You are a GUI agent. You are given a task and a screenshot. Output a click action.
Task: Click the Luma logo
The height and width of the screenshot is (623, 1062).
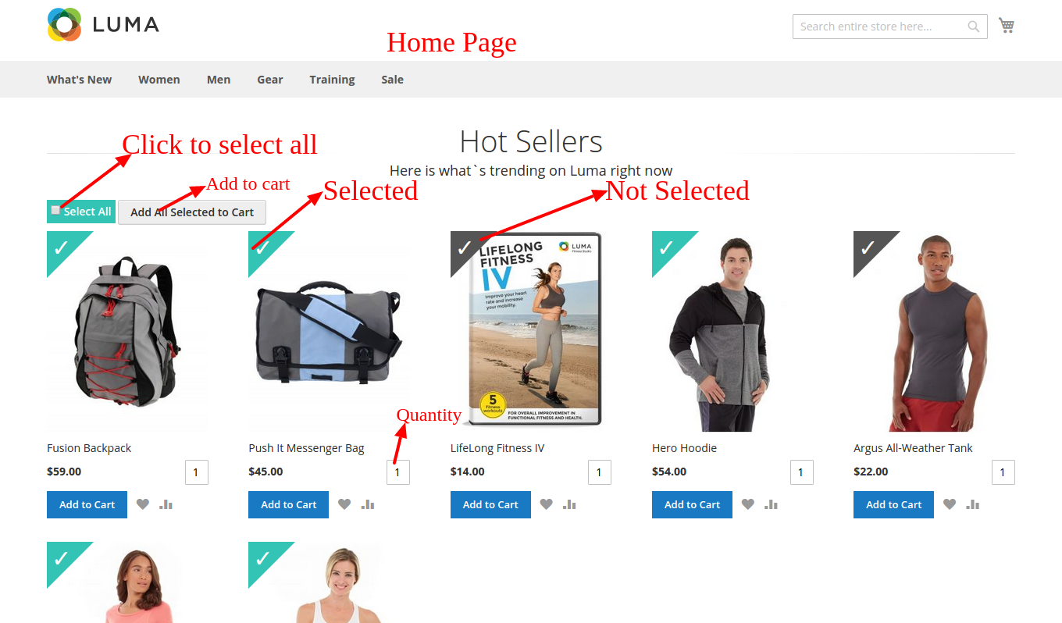[x=103, y=24]
